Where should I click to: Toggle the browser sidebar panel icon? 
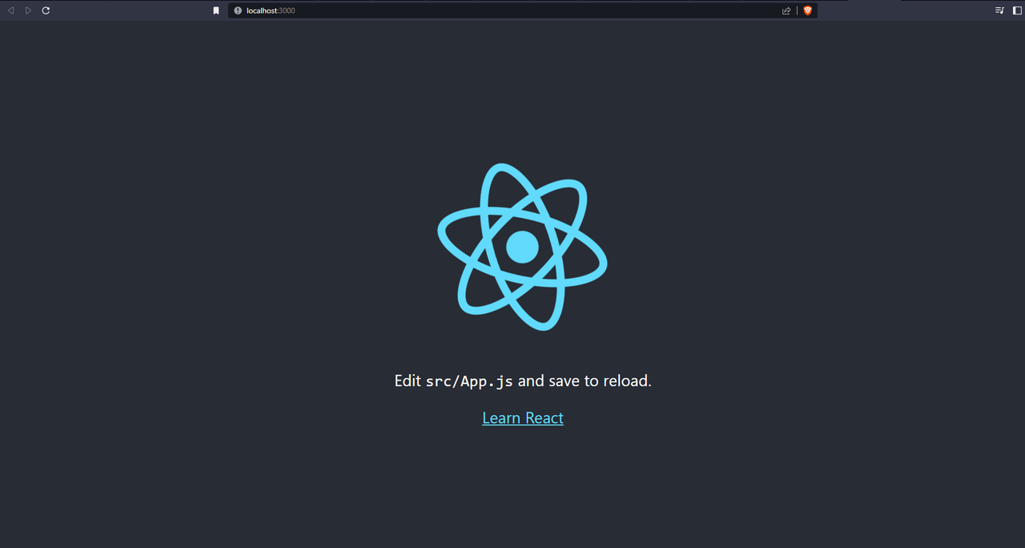pyautogui.click(x=1017, y=10)
